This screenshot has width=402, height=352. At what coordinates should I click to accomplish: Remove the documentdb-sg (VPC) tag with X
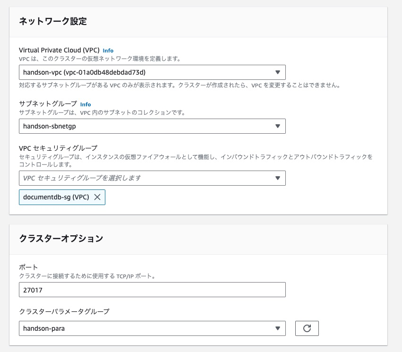coord(97,197)
